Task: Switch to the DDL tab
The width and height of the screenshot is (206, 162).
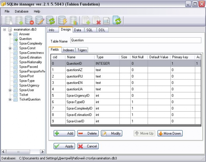Action: [101, 30]
